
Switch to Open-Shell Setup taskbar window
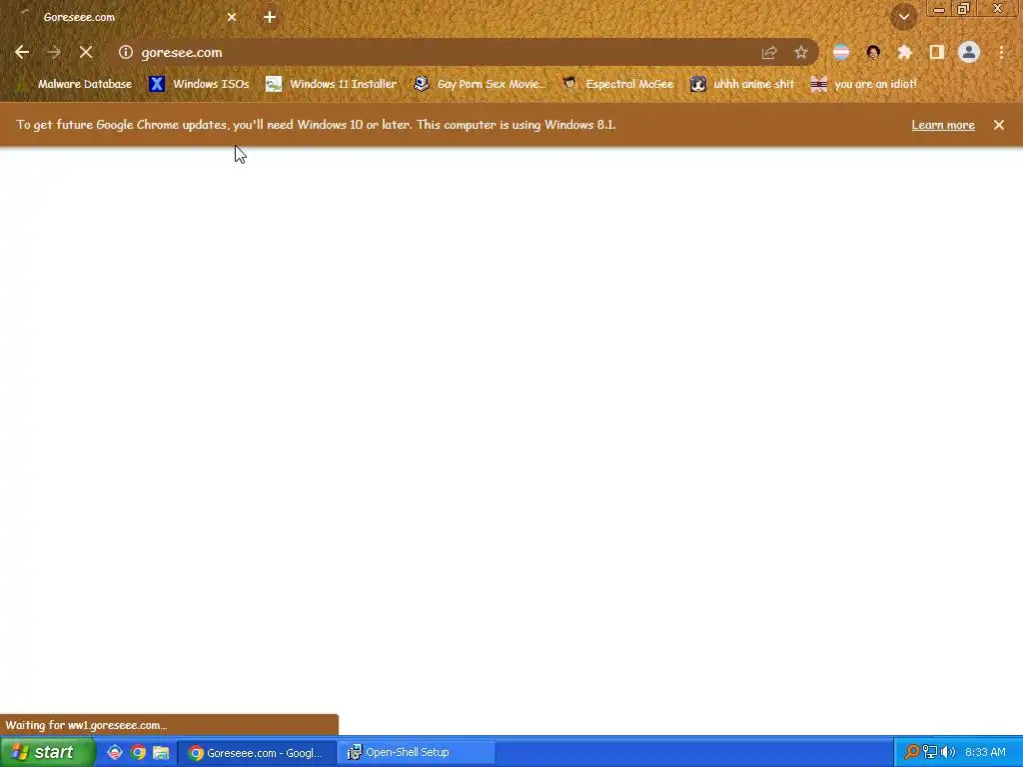[x=418, y=753]
